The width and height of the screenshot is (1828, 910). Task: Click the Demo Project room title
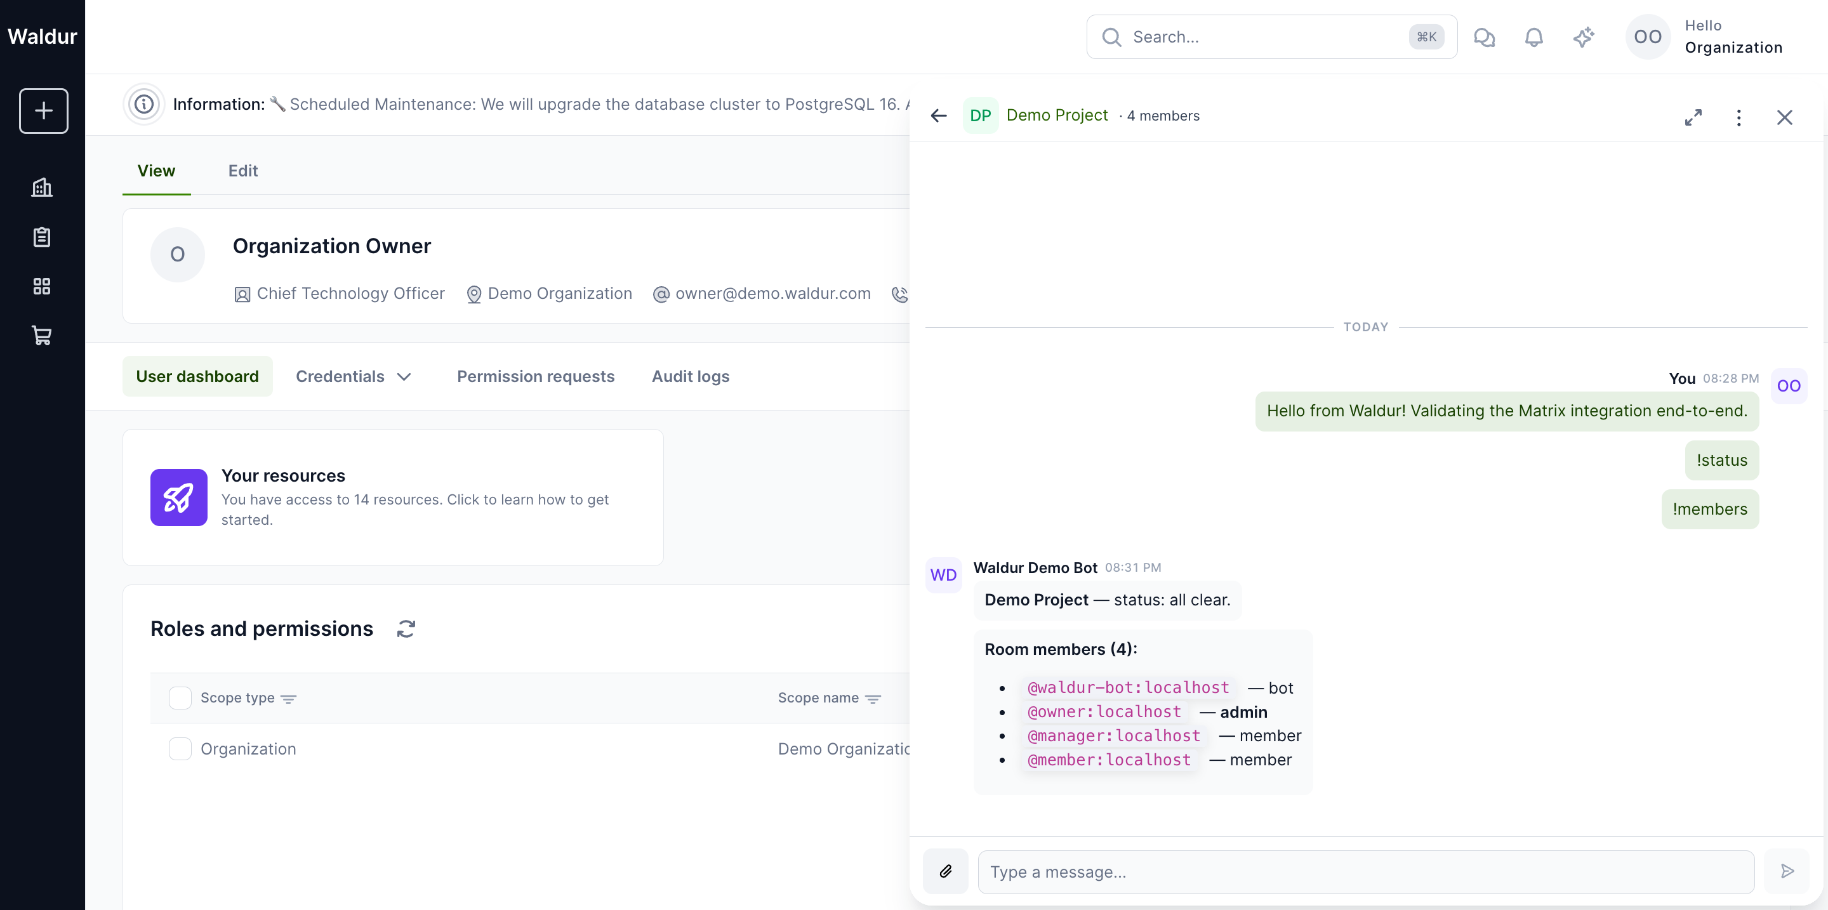(x=1057, y=115)
